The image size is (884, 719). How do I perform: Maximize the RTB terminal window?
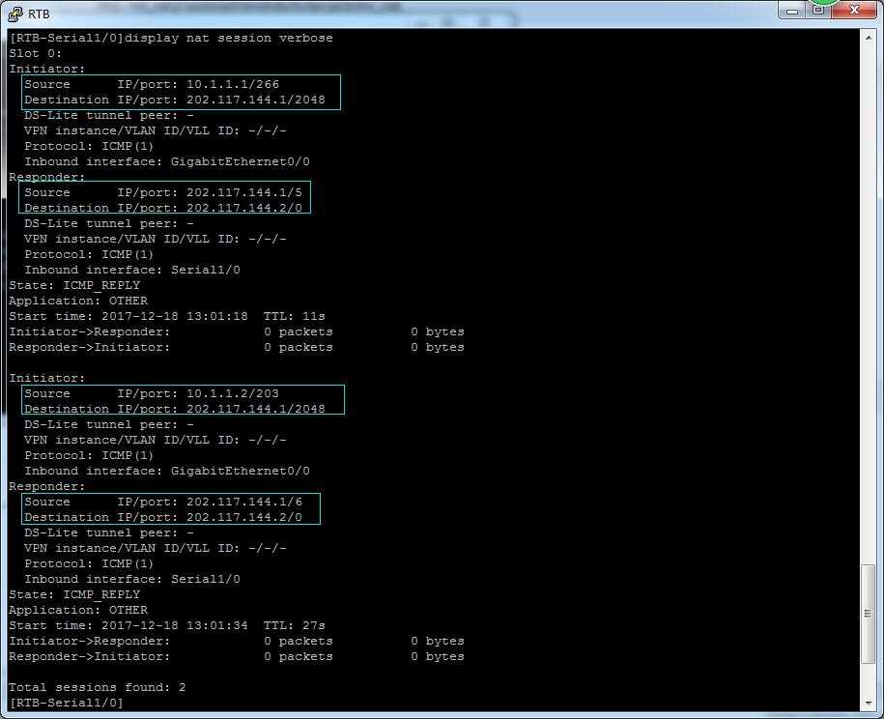tap(818, 10)
